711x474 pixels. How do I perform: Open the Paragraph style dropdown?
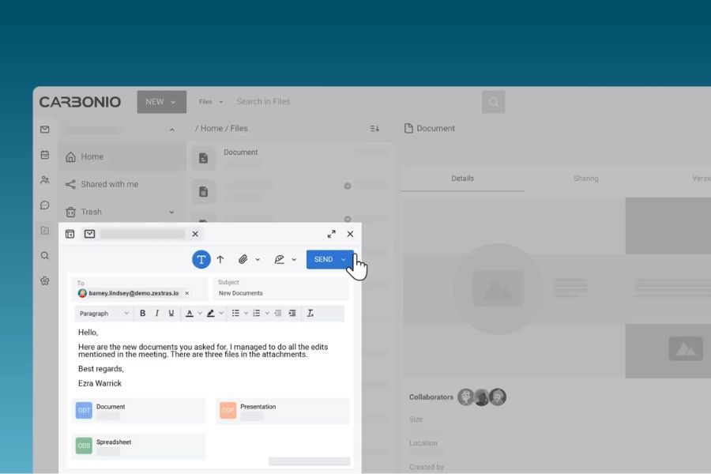pyautogui.click(x=103, y=314)
